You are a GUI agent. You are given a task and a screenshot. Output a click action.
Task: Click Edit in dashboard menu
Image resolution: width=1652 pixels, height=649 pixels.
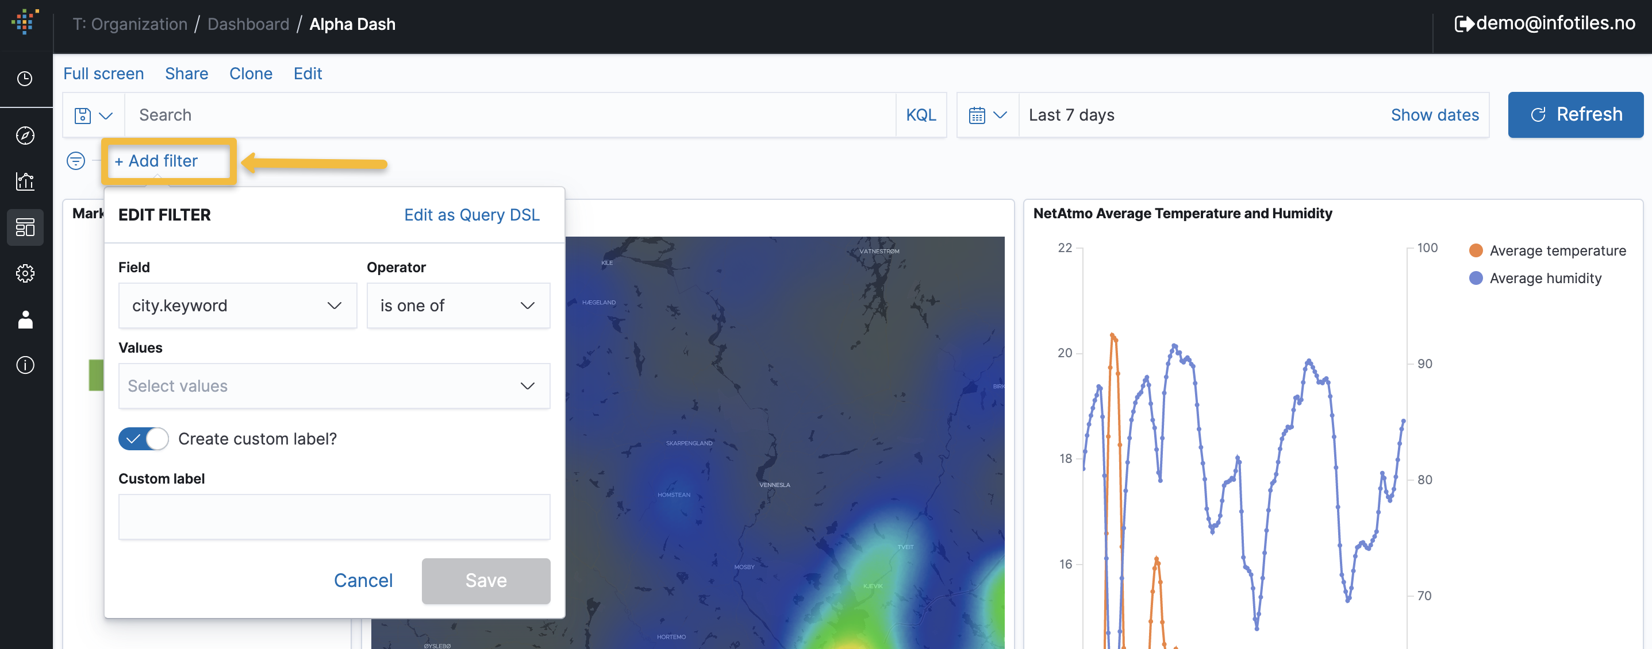coord(308,74)
